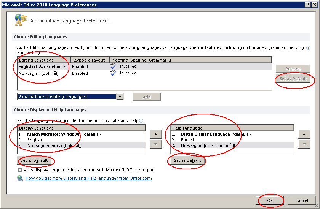
Task: Click Set as Default under Display Language
Action: pyautogui.click(x=34, y=160)
